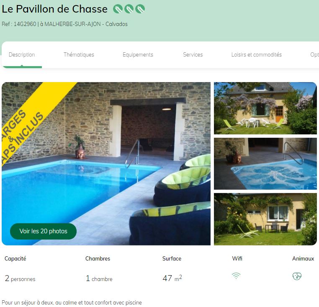Go to the Services tab
Viewport: 319px width, 307px height.
[193, 54]
